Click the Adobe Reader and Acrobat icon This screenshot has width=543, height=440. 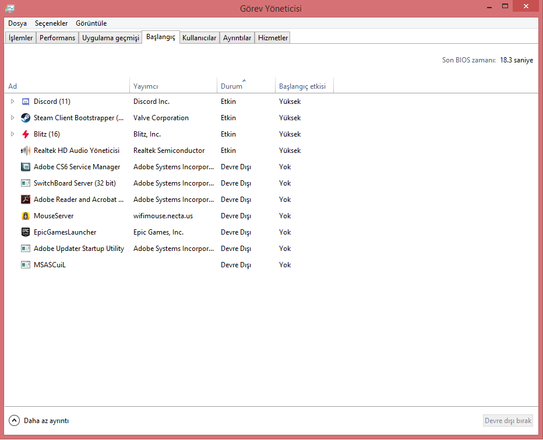pos(26,200)
